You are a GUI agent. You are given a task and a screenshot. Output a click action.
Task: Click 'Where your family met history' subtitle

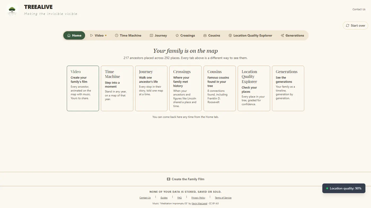[x=181, y=82]
